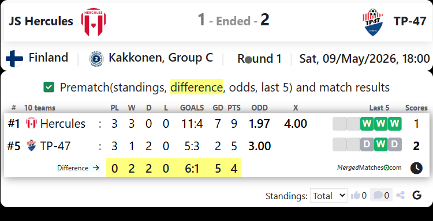This screenshot has width=433, height=221.
Task: Click the Kakkonen league badge icon
Action: 96,59
